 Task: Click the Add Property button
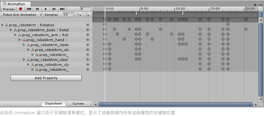46,78
